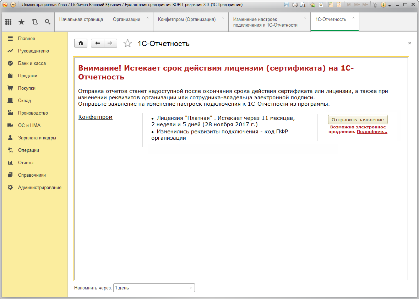Open Продажи section
Image resolution: width=419 pixels, height=299 pixels.
pos(34,76)
